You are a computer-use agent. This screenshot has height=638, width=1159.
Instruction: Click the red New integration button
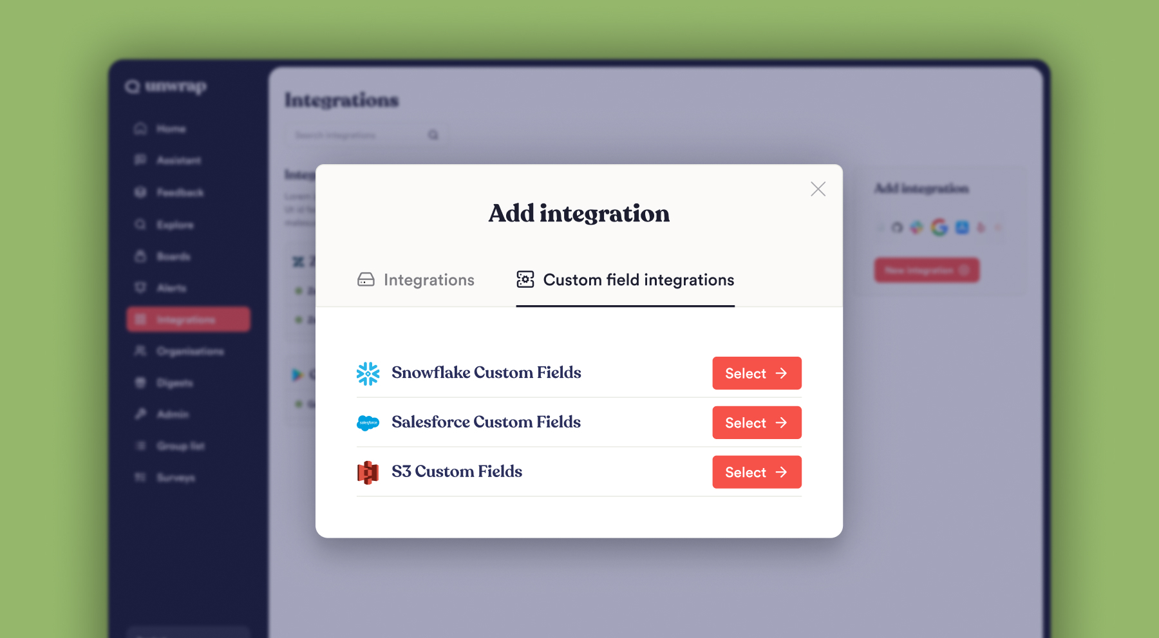click(927, 270)
